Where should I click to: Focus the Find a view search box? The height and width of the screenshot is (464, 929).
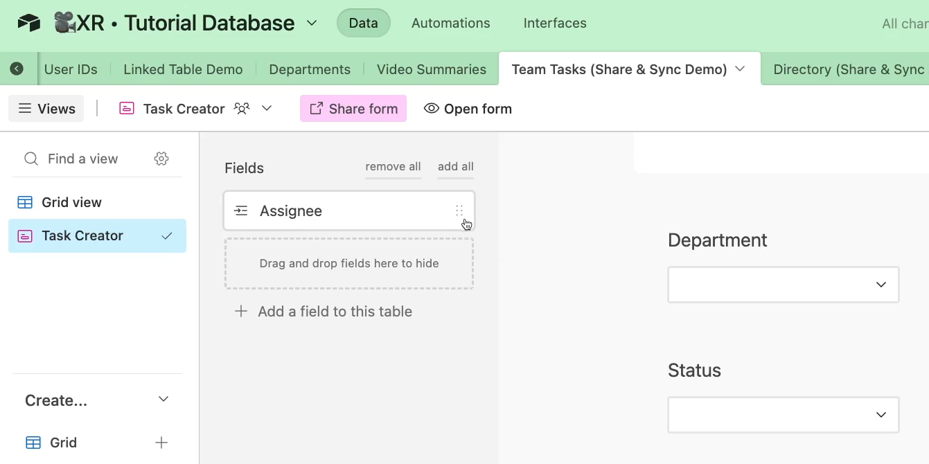pos(83,159)
